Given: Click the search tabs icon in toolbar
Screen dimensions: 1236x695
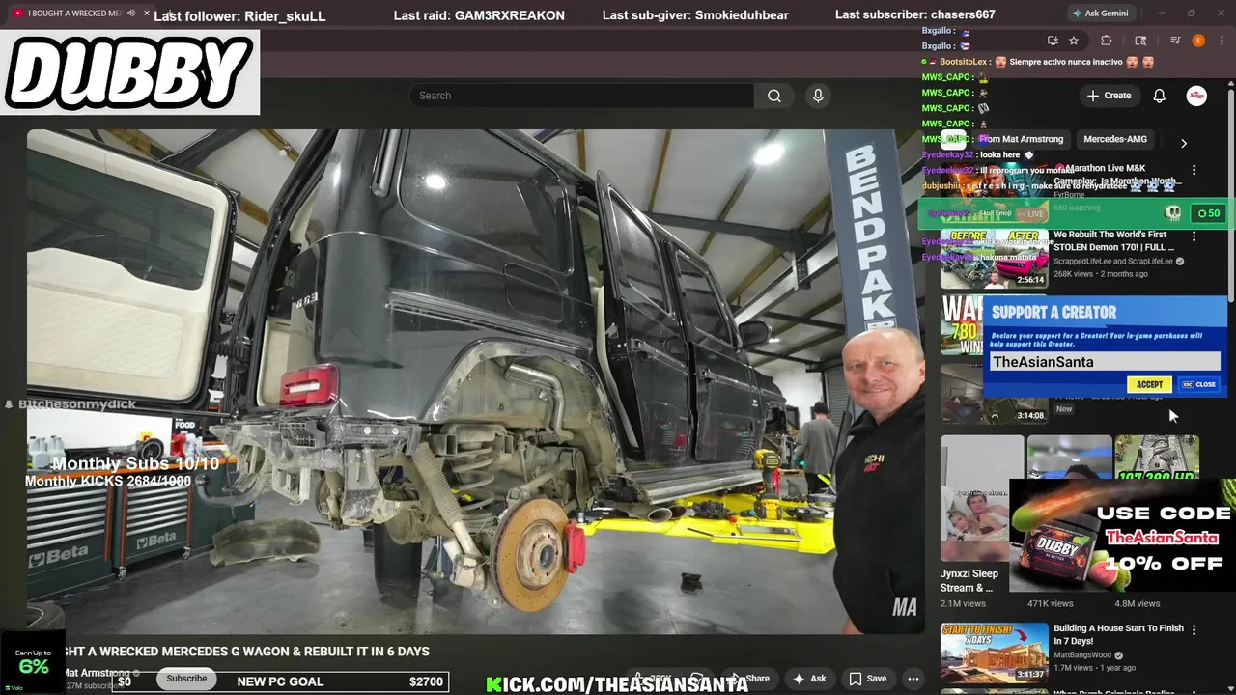Looking at the screenshot, I should [x=1140, y=41].
